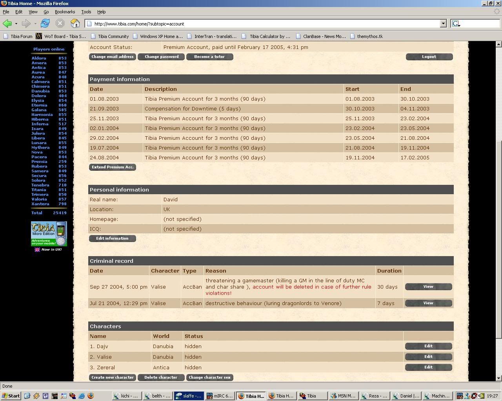The height and width of the screenshot is (401, 502).
Task: Open the themythos.tk bookmark
Action: [x=366, y=36]
